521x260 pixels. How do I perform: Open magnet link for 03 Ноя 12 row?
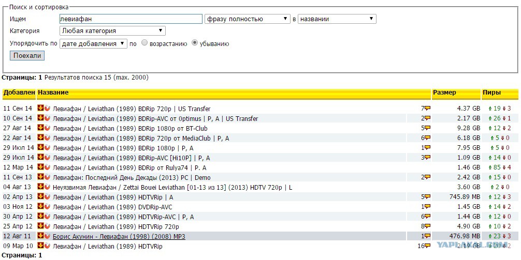coord(47,206)
